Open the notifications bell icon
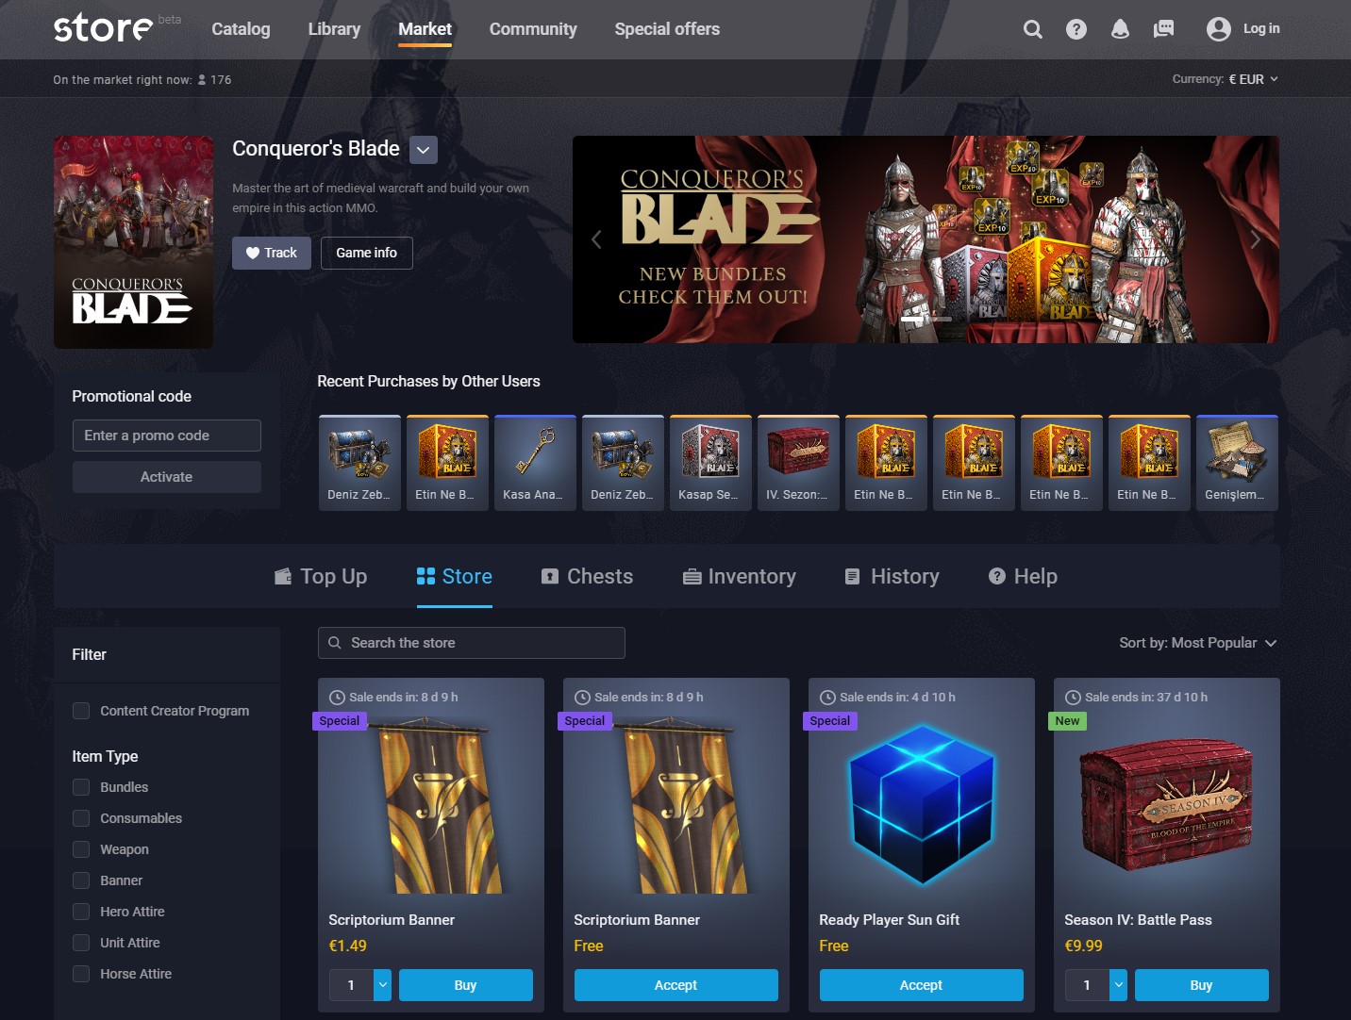The width and height of the screenshot is (1351, 1020). [x=1120, y=29]
